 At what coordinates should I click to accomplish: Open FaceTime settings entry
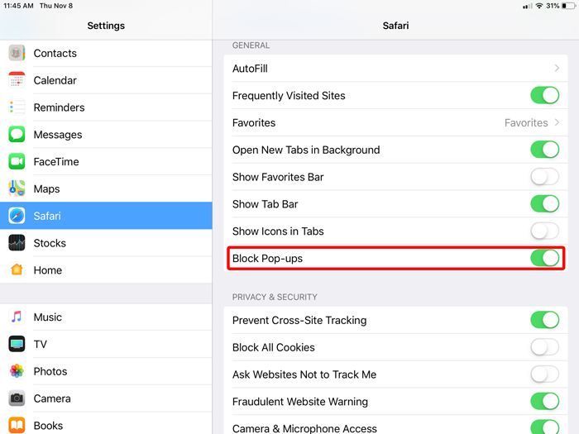pos(106,162)
